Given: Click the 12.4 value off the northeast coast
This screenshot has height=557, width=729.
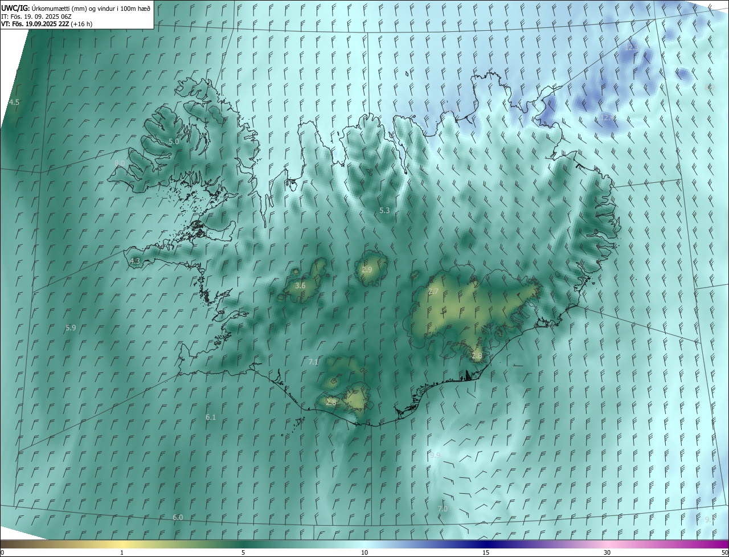Looking at the screenshot, I should coord(608,117).
